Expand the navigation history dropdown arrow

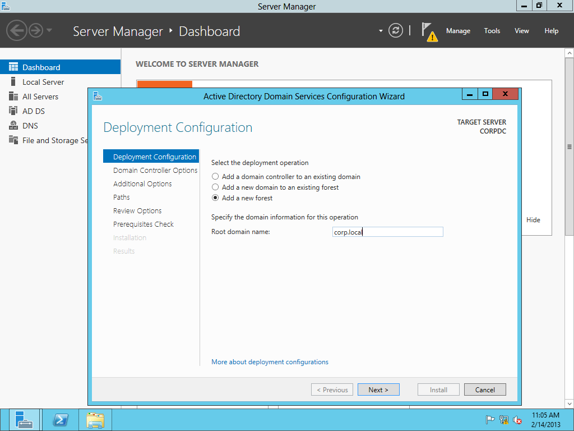tap(49, 30)
